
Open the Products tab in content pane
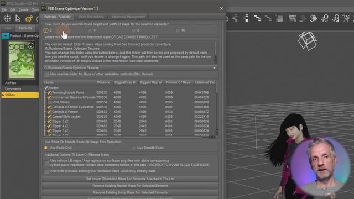25,28
